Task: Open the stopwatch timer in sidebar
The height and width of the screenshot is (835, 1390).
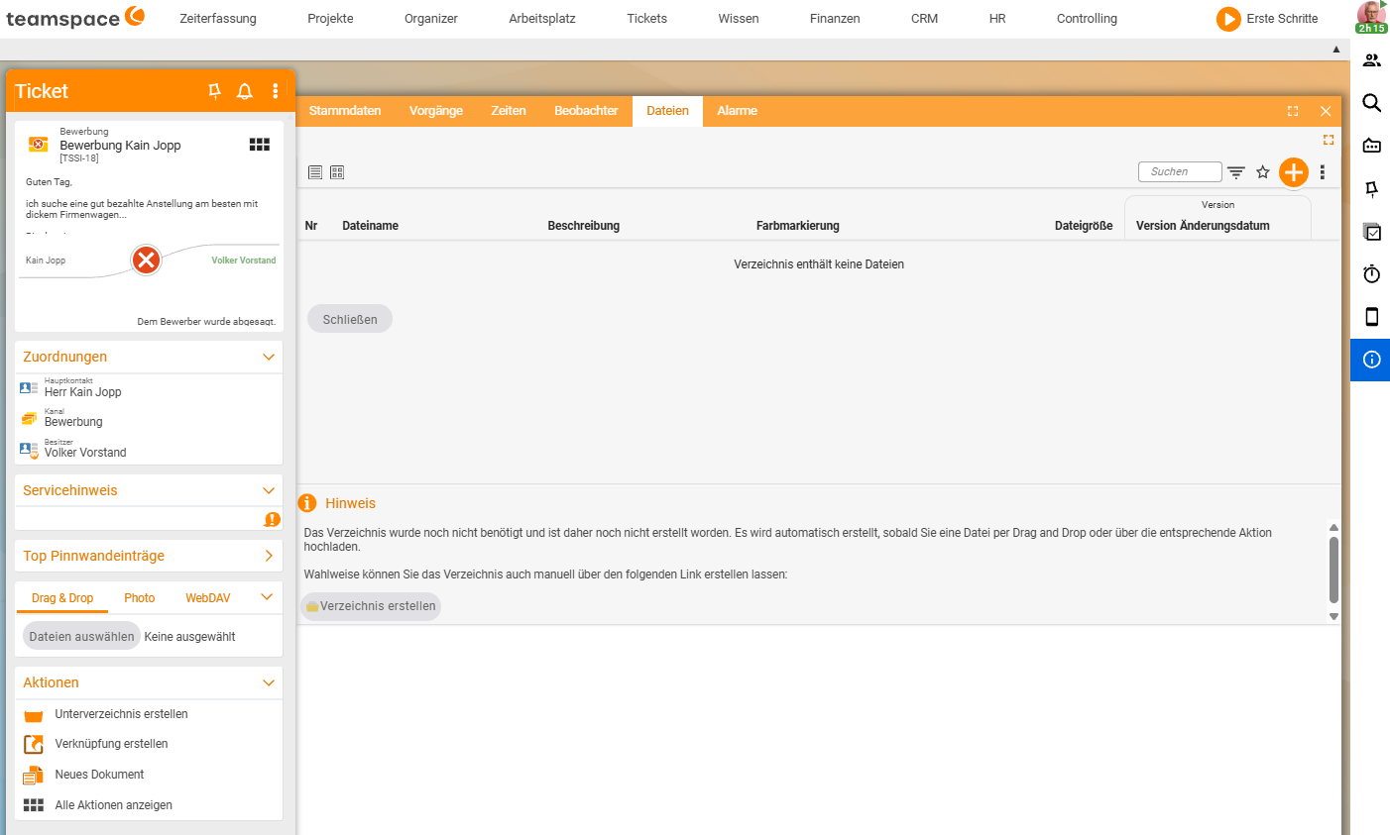Action: click(x=1372, y=274)
